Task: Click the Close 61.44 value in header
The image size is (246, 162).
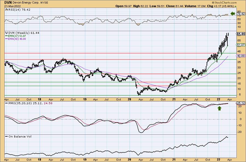Action: pyautogui.click(x=175, y=6)
